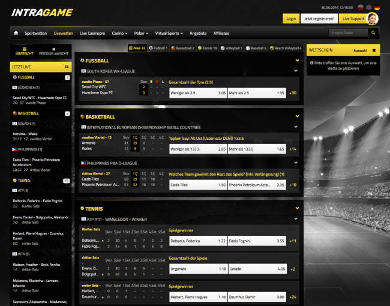Screen dimensions: 390x306
Task: Click the Jetzt registrieren button
Action: point(319,19)
